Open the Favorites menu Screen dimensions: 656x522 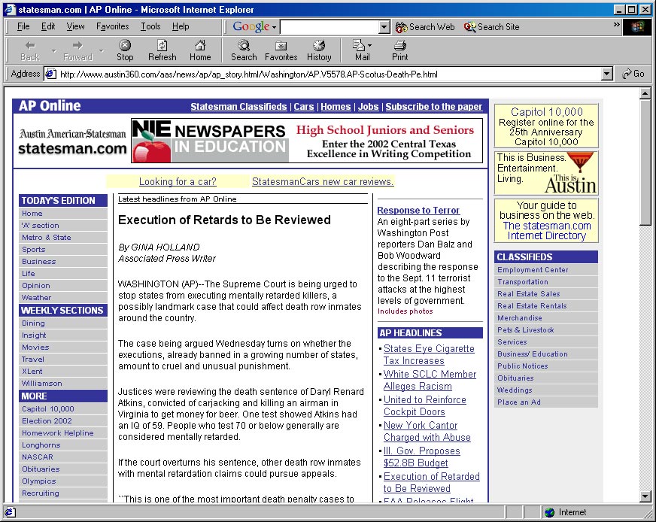(x=112, y=26)
